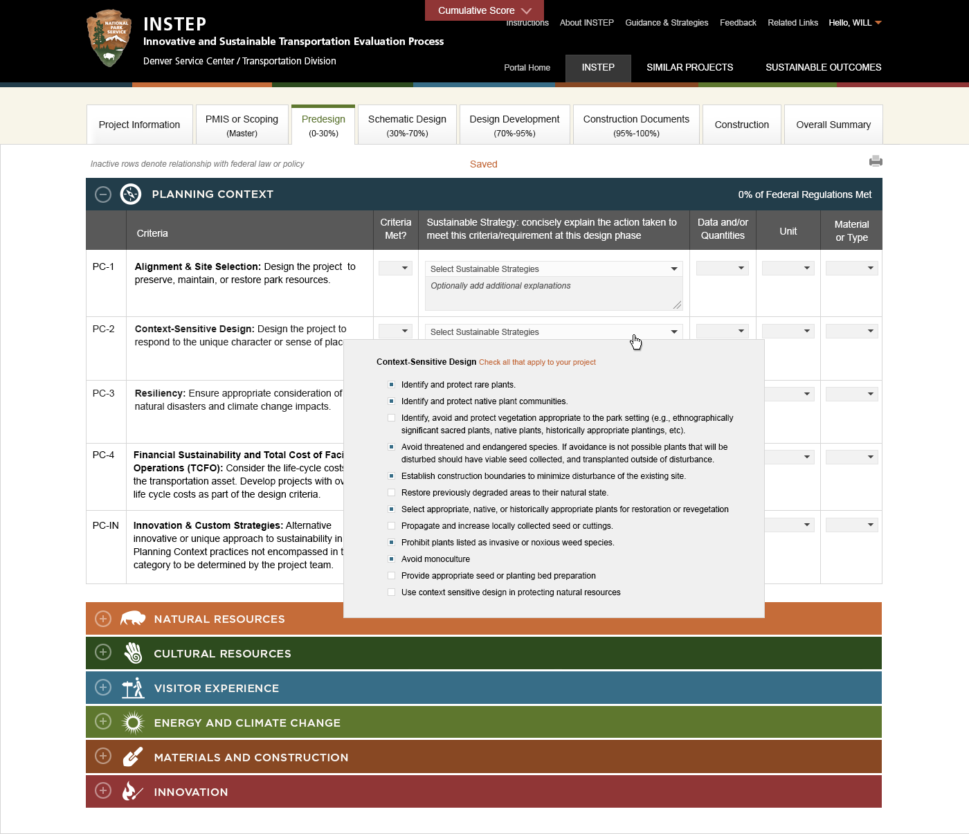This screenshot has height=834, width=969.
Task: Switch to the Overall Summary tab
Action: click(833, 125)
